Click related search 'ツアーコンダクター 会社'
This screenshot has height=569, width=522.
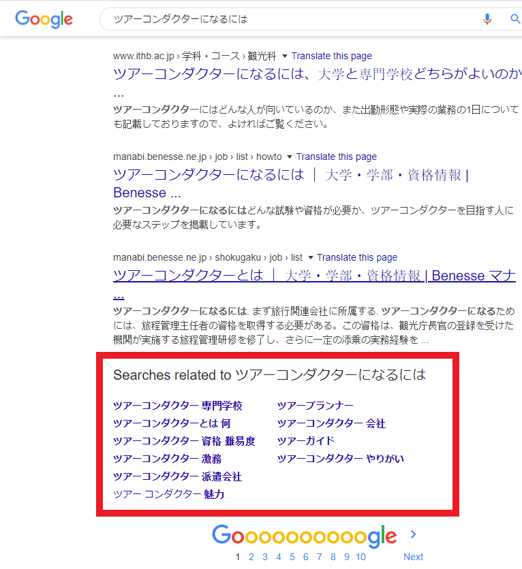[331, 423]
